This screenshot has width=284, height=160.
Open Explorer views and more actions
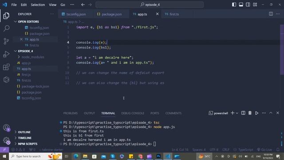coord(52,14)
